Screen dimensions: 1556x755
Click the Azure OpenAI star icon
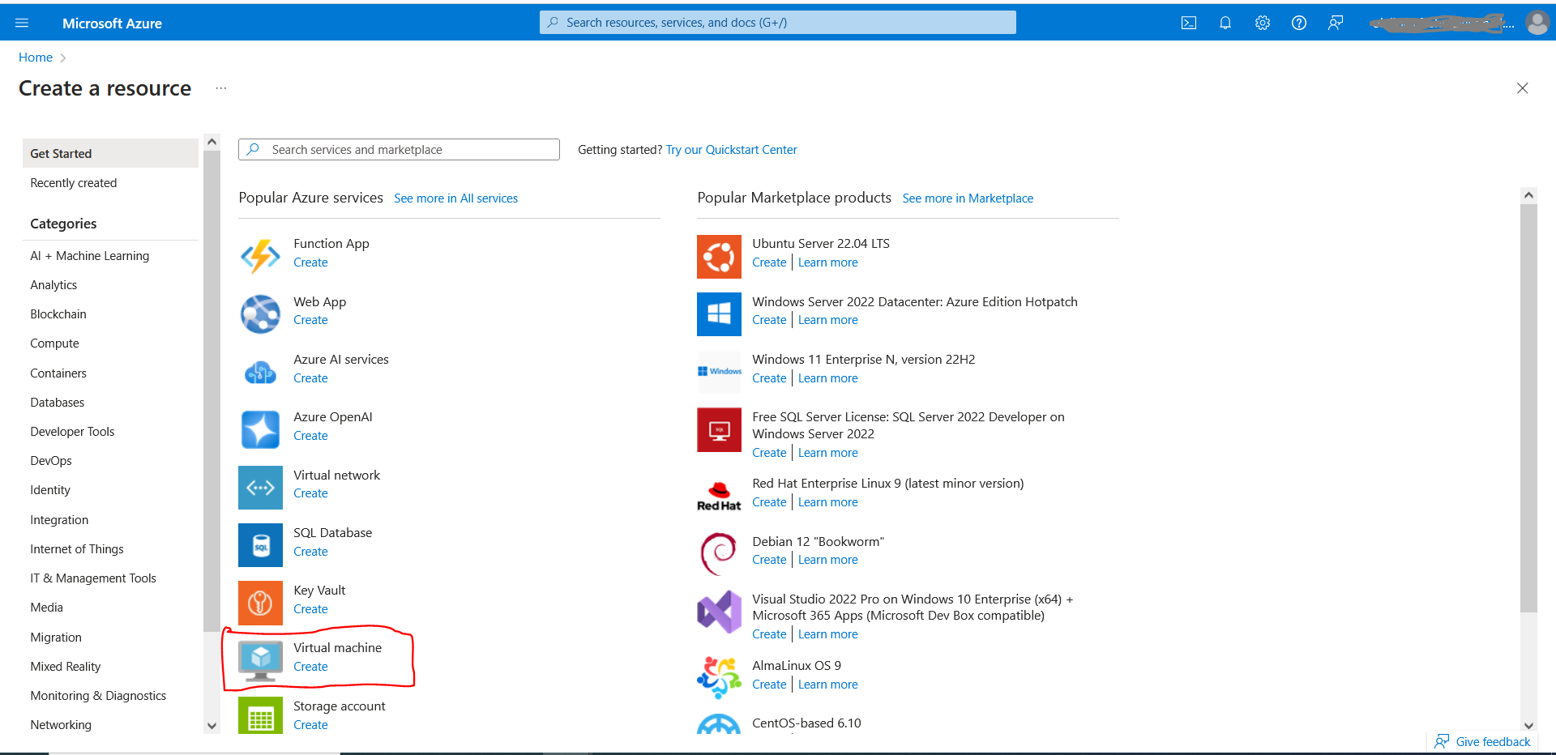[x=260, y=429]
